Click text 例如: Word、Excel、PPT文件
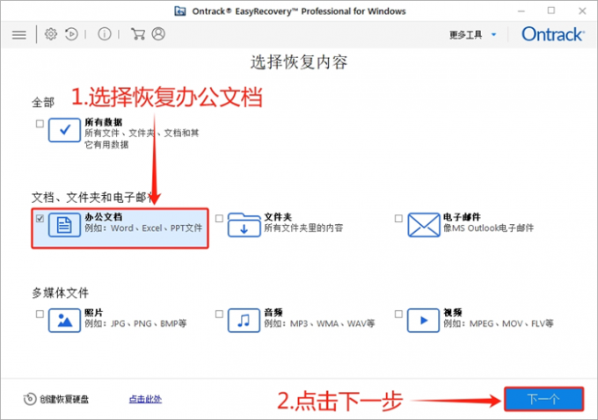This screenshot has height=420, width=598. pyautogui.click(x=143, y=228)
